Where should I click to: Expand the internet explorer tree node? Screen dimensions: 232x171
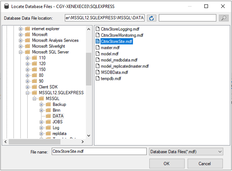click(20, 29)
